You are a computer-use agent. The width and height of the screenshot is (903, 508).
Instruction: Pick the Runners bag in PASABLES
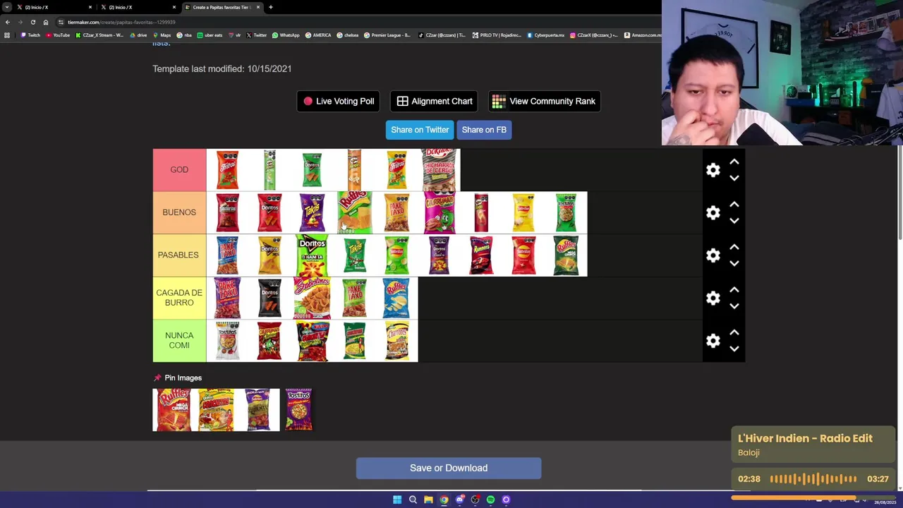(x=481, y=255)
